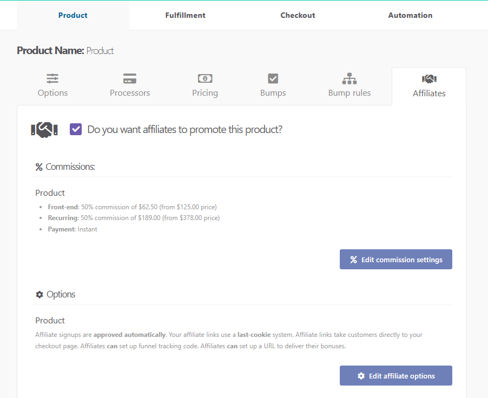Viewport: 488px width, 398px height.
Task: Select the top Product tab
Action: click(73, 15)
